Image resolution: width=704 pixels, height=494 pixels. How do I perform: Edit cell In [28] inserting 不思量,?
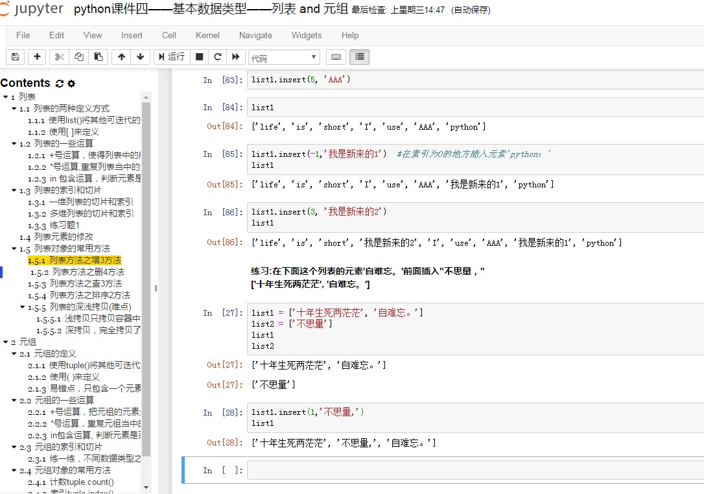475,418
